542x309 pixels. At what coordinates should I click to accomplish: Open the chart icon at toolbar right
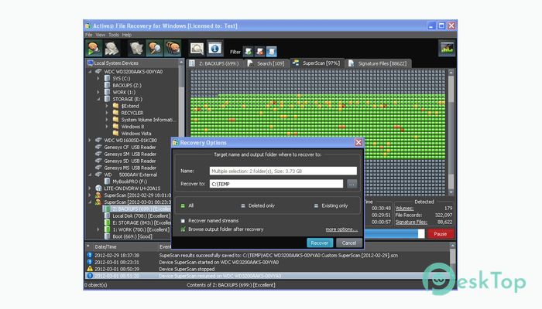[447, 48]
